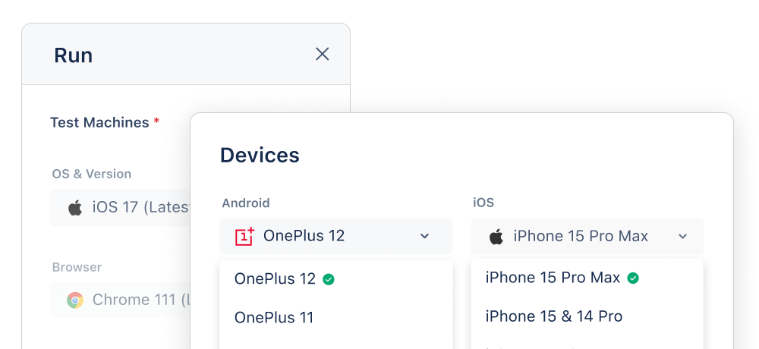Click the OnePlus logo icon
Viewport: 759px width, 349px height.
click(244, 237)
